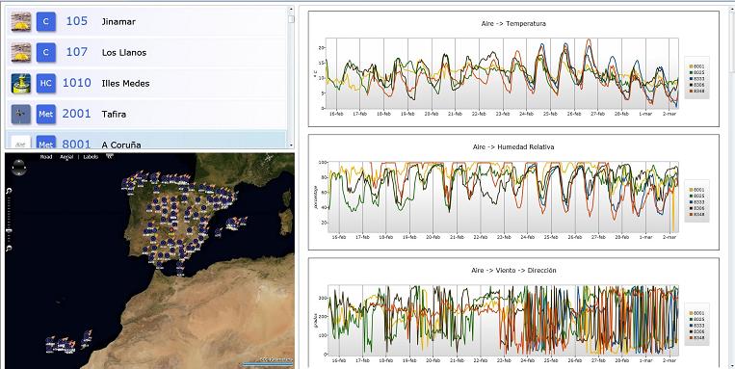735x369 pixels.
Task: Click the 1-mar label on Viento Dirección axis
Action: click(646, 361)
